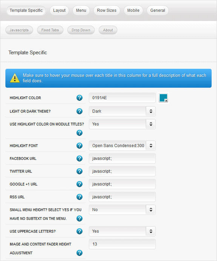Image resolution: width=217 pixels, height=261 pixels.
Task: Open the Light or Dark Theme dropdown
Action: click(122, 111)
